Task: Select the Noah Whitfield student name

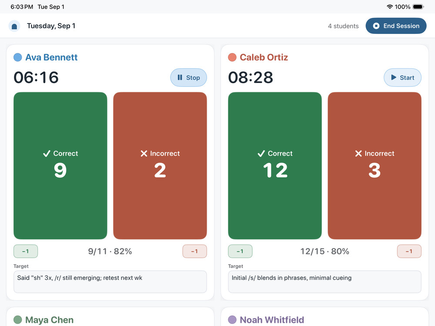Action: point(272,320)
